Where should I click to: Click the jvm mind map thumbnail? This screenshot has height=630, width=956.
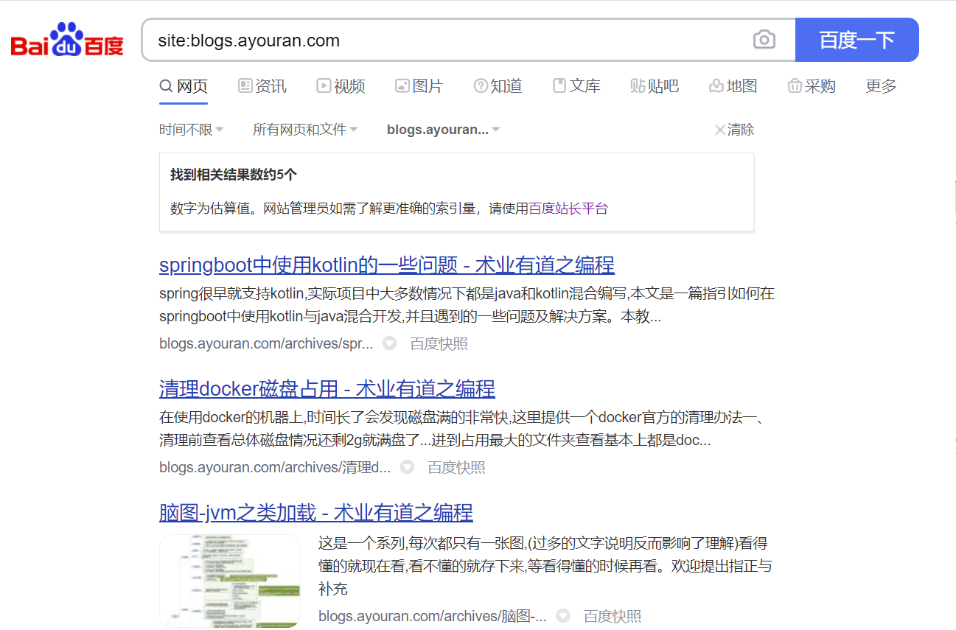pos(230,581)
